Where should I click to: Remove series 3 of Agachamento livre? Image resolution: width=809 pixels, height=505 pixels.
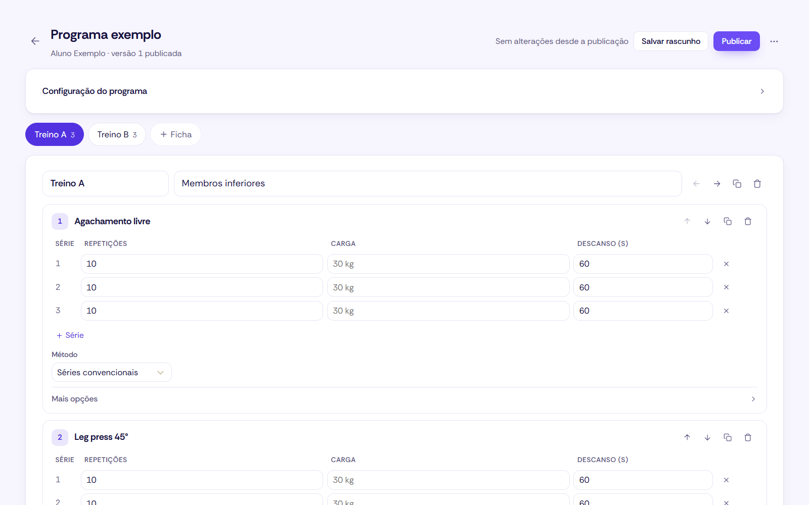pyautogui.click(x=726, y=311)
